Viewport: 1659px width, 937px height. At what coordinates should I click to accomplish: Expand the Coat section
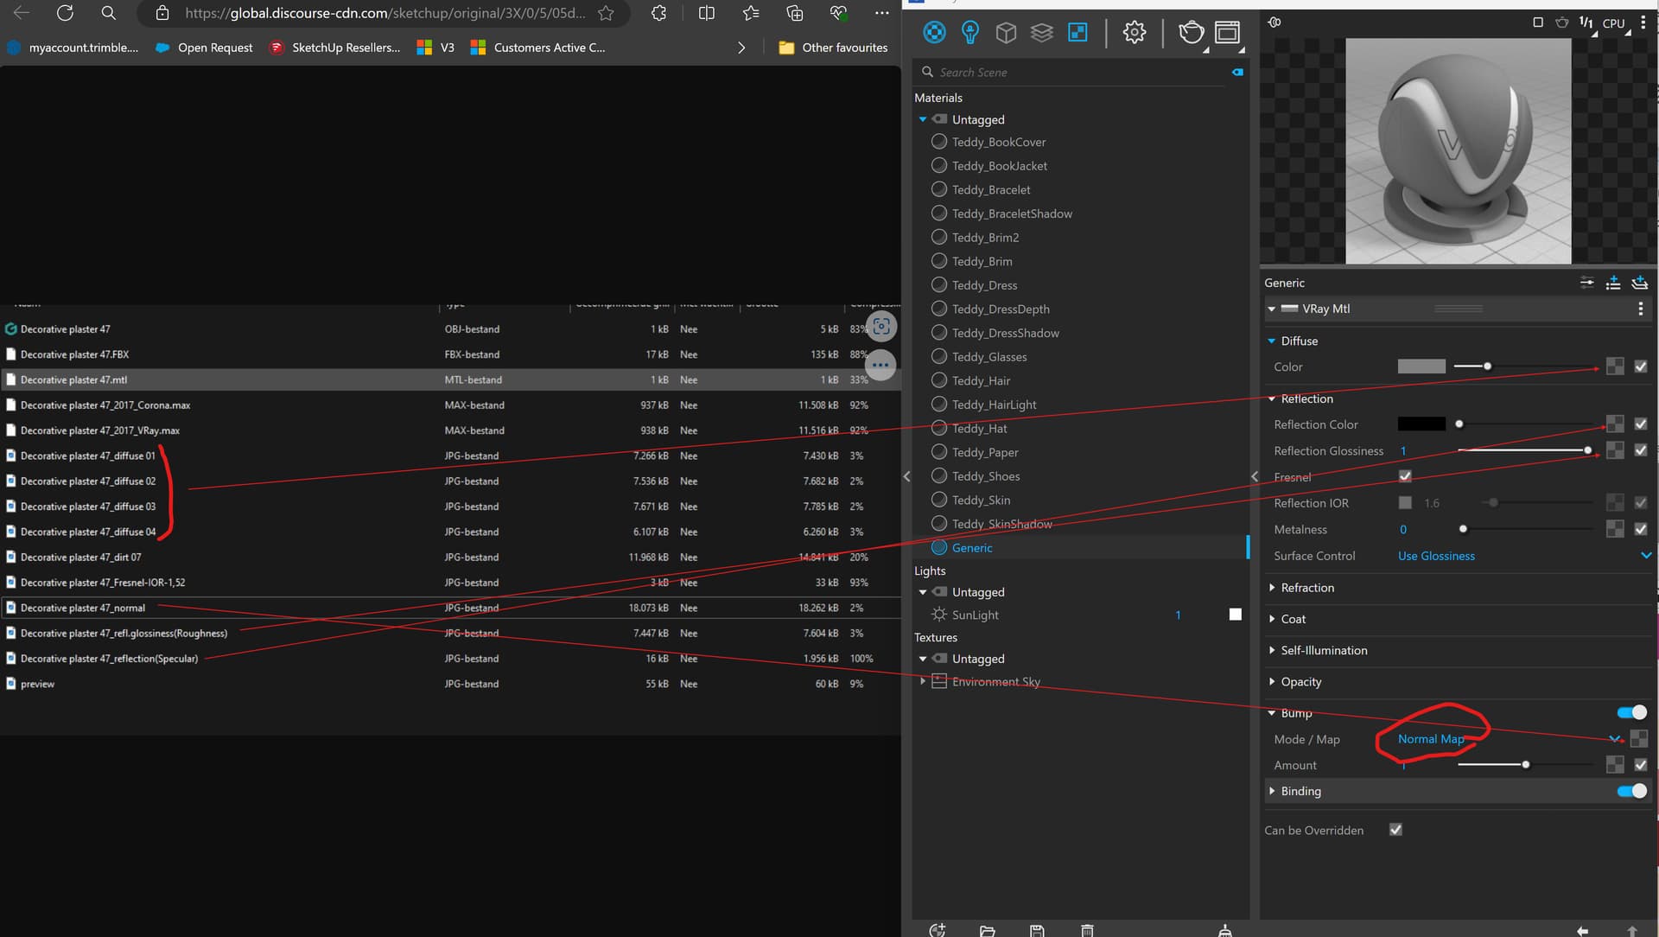(x=1271, y=619)
